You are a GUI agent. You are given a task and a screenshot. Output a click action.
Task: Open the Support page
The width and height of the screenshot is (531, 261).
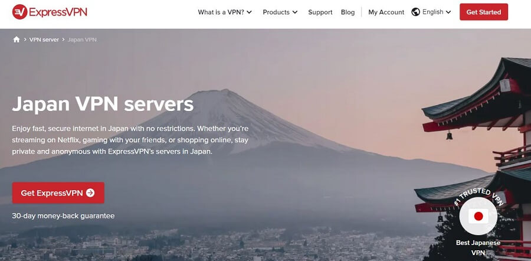pyautogui.click(x=320, y=12)
